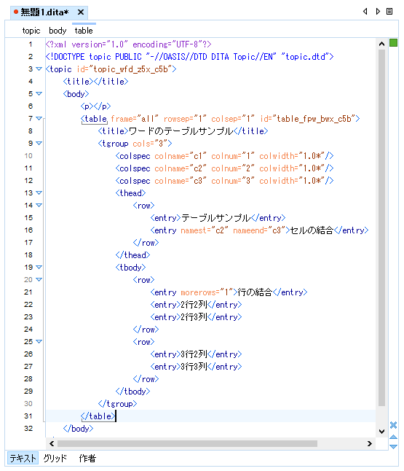
Task: Click the tgroup cols="3" tag
Action: click(x=135, y=144)
